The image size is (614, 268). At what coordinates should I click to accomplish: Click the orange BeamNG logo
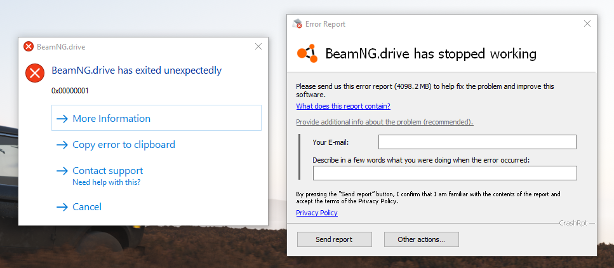(x=308, y=53)
